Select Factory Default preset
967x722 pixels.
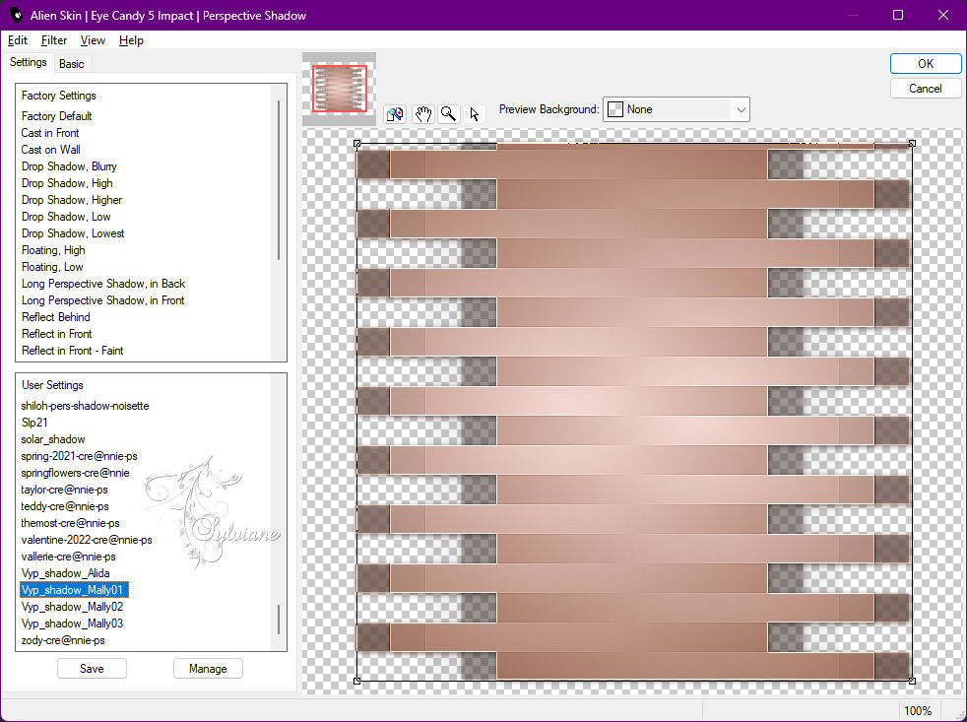56,116
